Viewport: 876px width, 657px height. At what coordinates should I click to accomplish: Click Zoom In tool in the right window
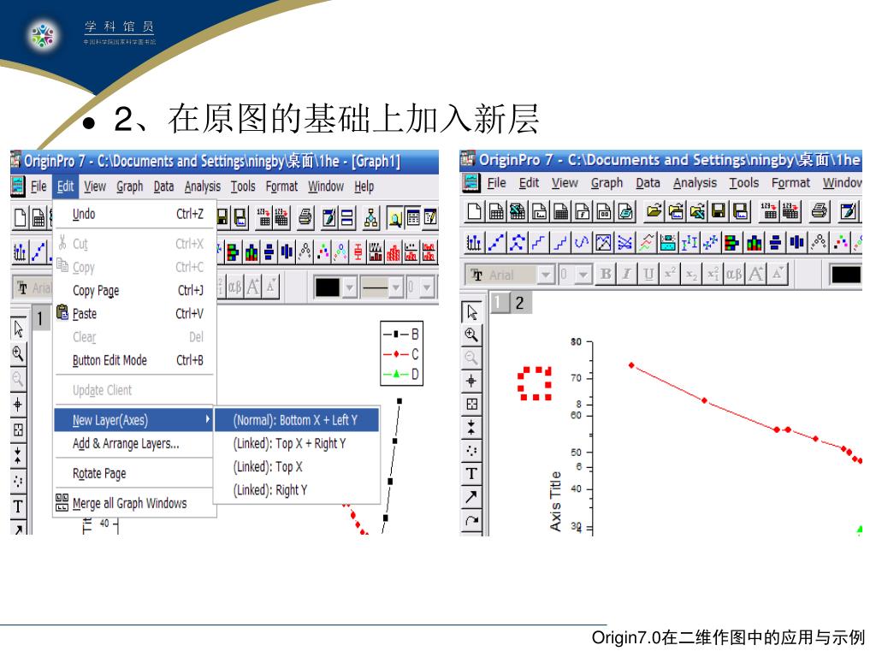(x=472, y=334)
